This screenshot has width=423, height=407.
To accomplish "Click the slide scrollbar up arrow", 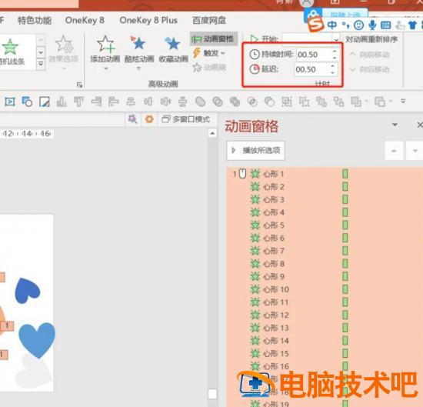I will point(212,133).
